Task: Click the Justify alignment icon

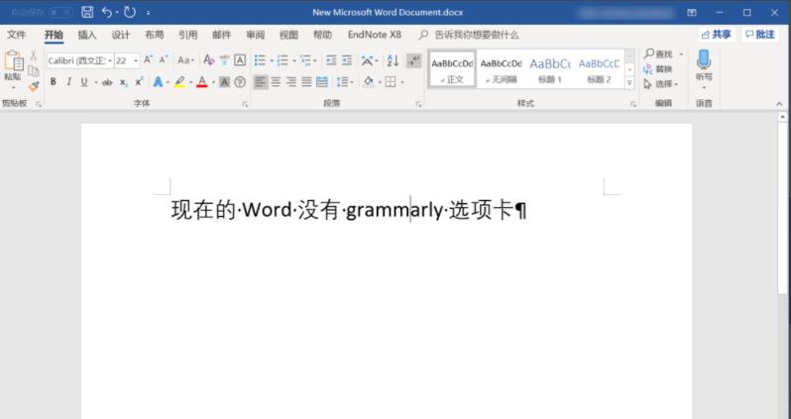Action: pyautogui.click(x=306, y=81)
